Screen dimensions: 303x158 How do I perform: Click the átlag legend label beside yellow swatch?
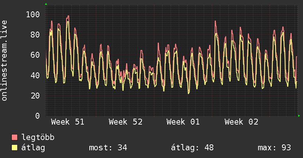point(33,148)
